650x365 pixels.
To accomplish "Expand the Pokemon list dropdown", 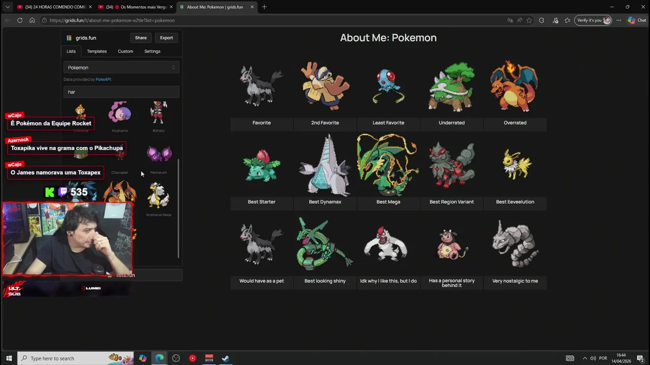I will click(121, 67).
